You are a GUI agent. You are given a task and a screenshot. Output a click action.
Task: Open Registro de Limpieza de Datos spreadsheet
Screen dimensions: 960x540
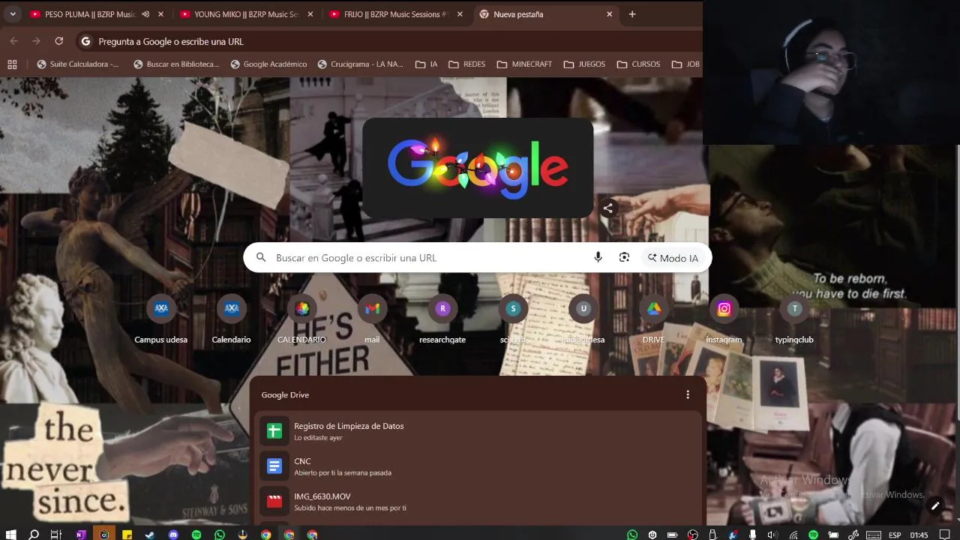(478, 430)
